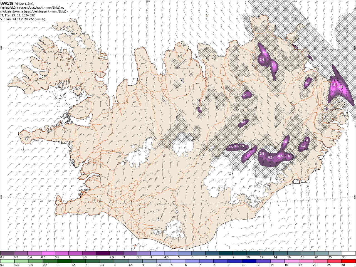
Task: Click the '15W' longitude label
Action: coord(295,1)
